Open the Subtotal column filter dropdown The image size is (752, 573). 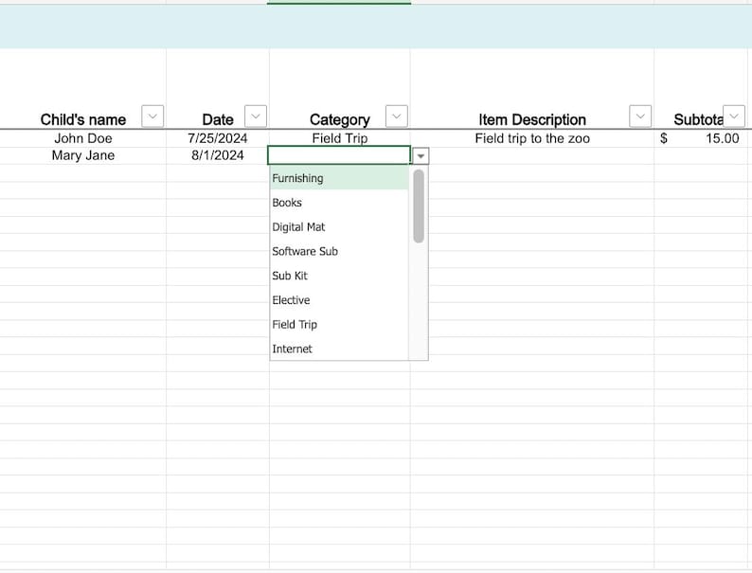[x=734, y=116]
